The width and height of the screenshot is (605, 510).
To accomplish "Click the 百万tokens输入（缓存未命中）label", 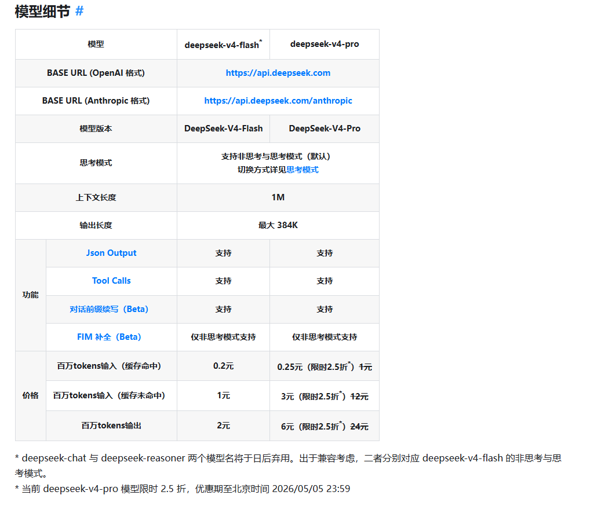I will coord(111,396).
